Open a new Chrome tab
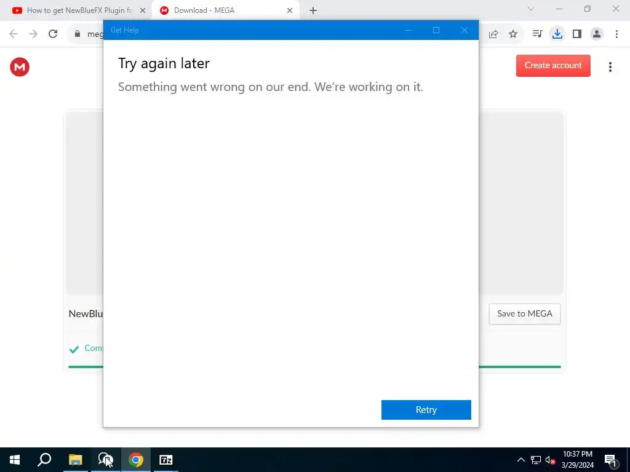630x472 pixels. pyautogui.click(x=313, y=10)
